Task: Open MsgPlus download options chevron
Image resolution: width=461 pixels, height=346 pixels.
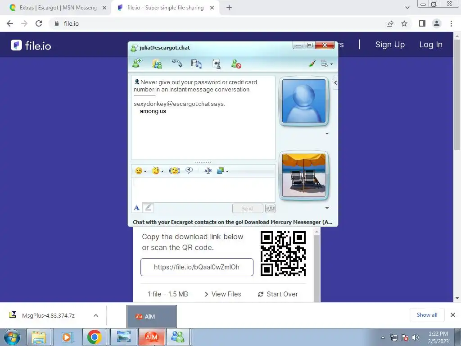Action: (95, 315)
